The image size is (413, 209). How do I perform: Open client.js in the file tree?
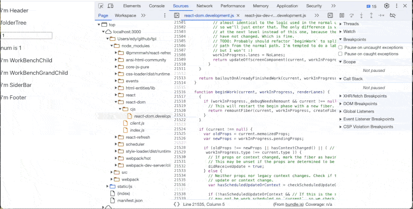click(x=137, y=123)
